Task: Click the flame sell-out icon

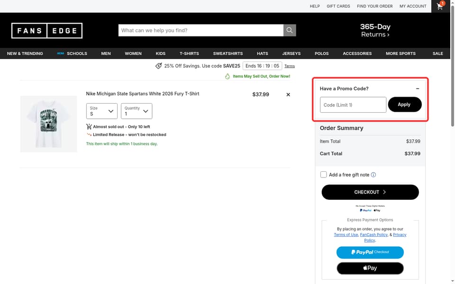Action: pos(227,76)
